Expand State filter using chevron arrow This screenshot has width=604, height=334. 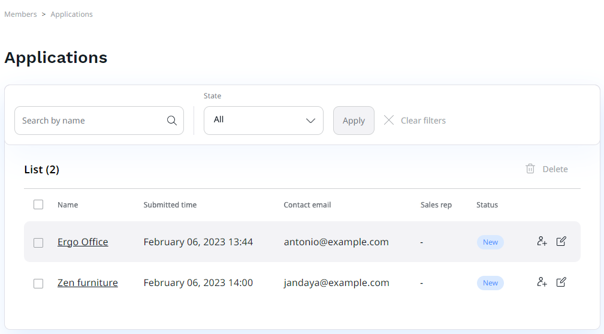(x=310, y=121)
